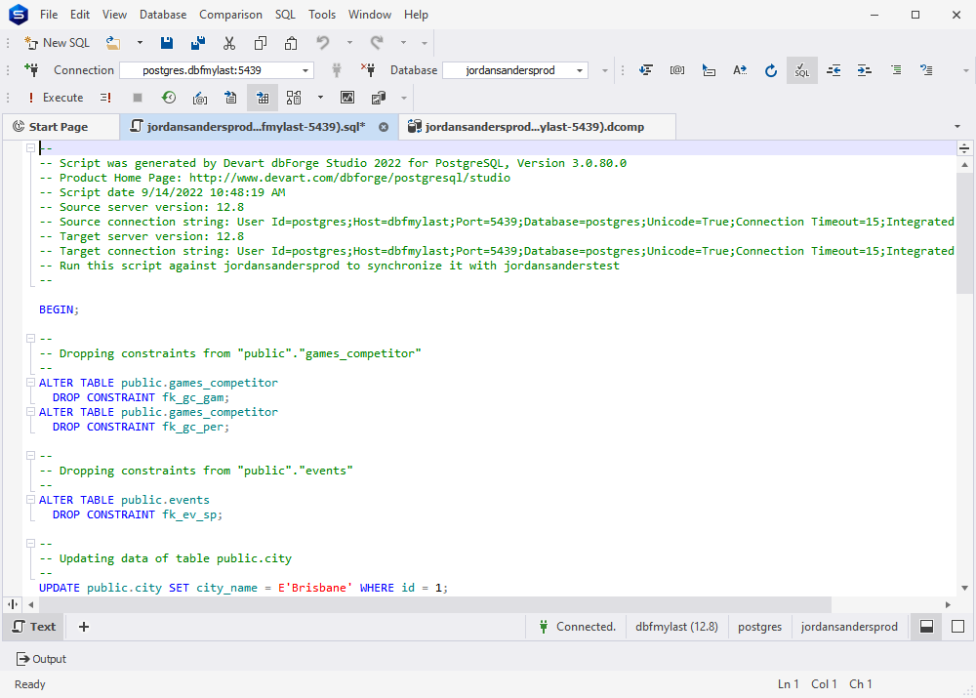Click the scroll down arrow
This screenshot has width=976, height=698.
point(964,588)
